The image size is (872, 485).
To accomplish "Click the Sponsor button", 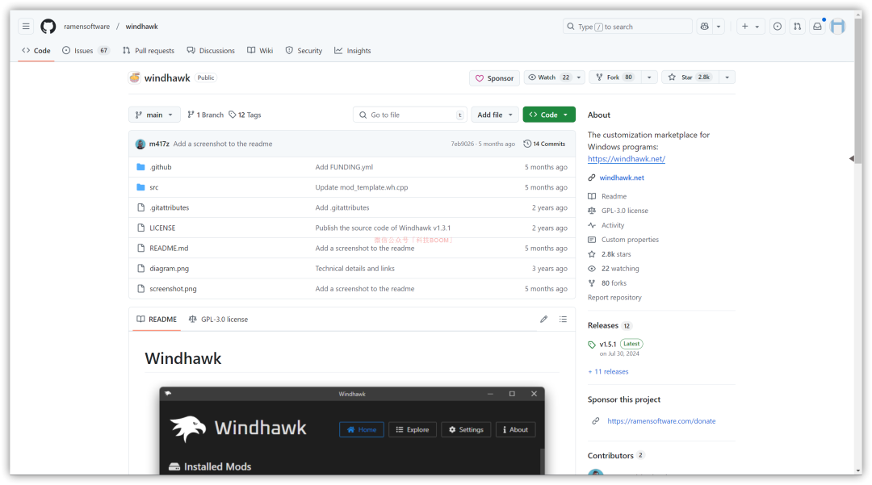I will pyautogui.click(x=494, y=77).
